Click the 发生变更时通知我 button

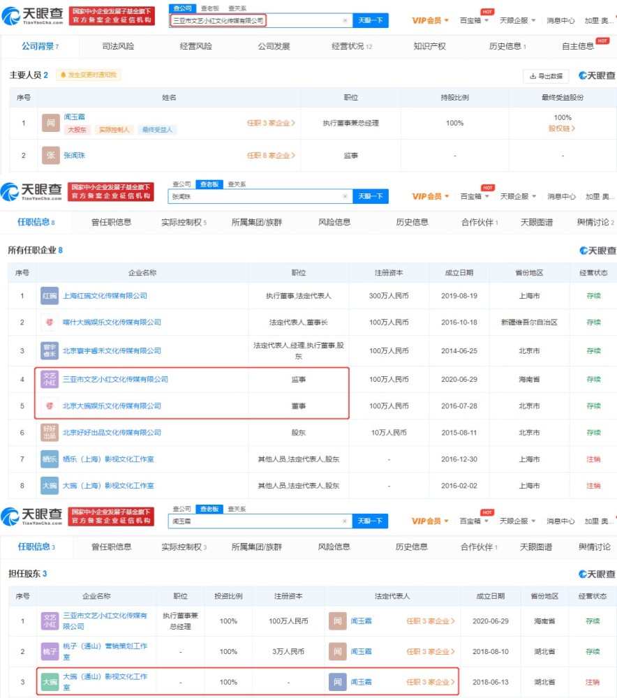[x=89, y=75]
